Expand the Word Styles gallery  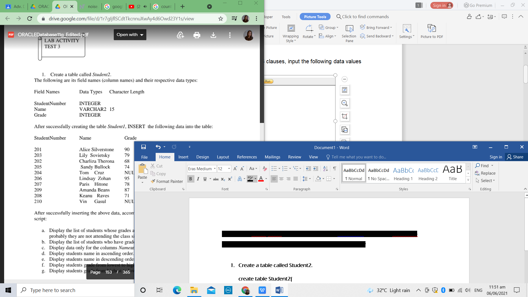coord(468,180)
